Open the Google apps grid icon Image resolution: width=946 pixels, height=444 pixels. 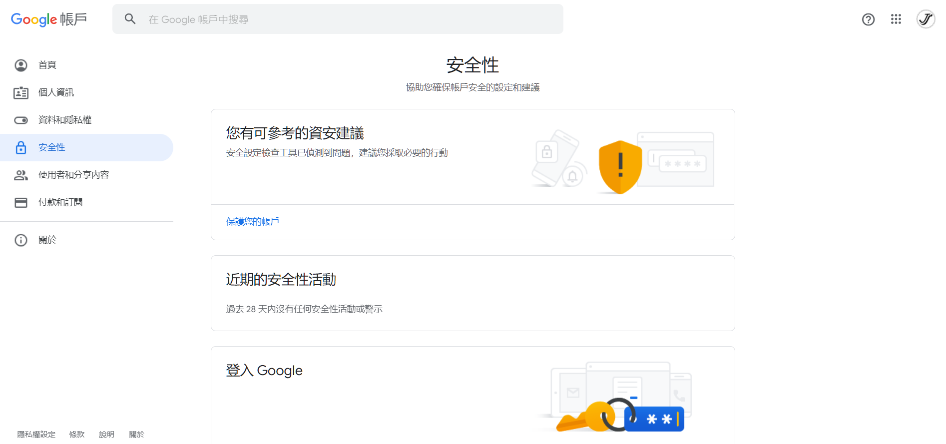(896, 19)
